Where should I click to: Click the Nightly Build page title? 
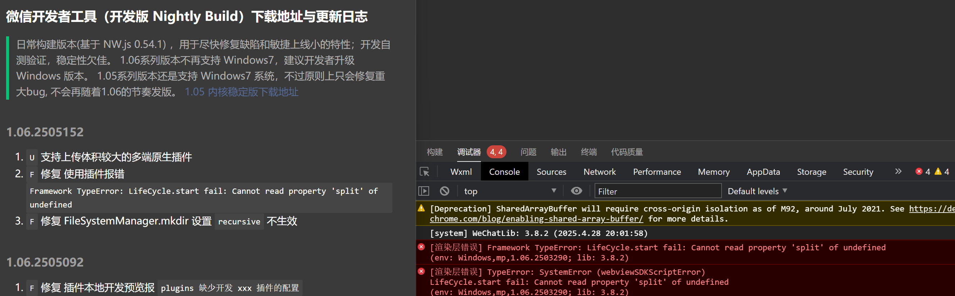click(187, 16)
